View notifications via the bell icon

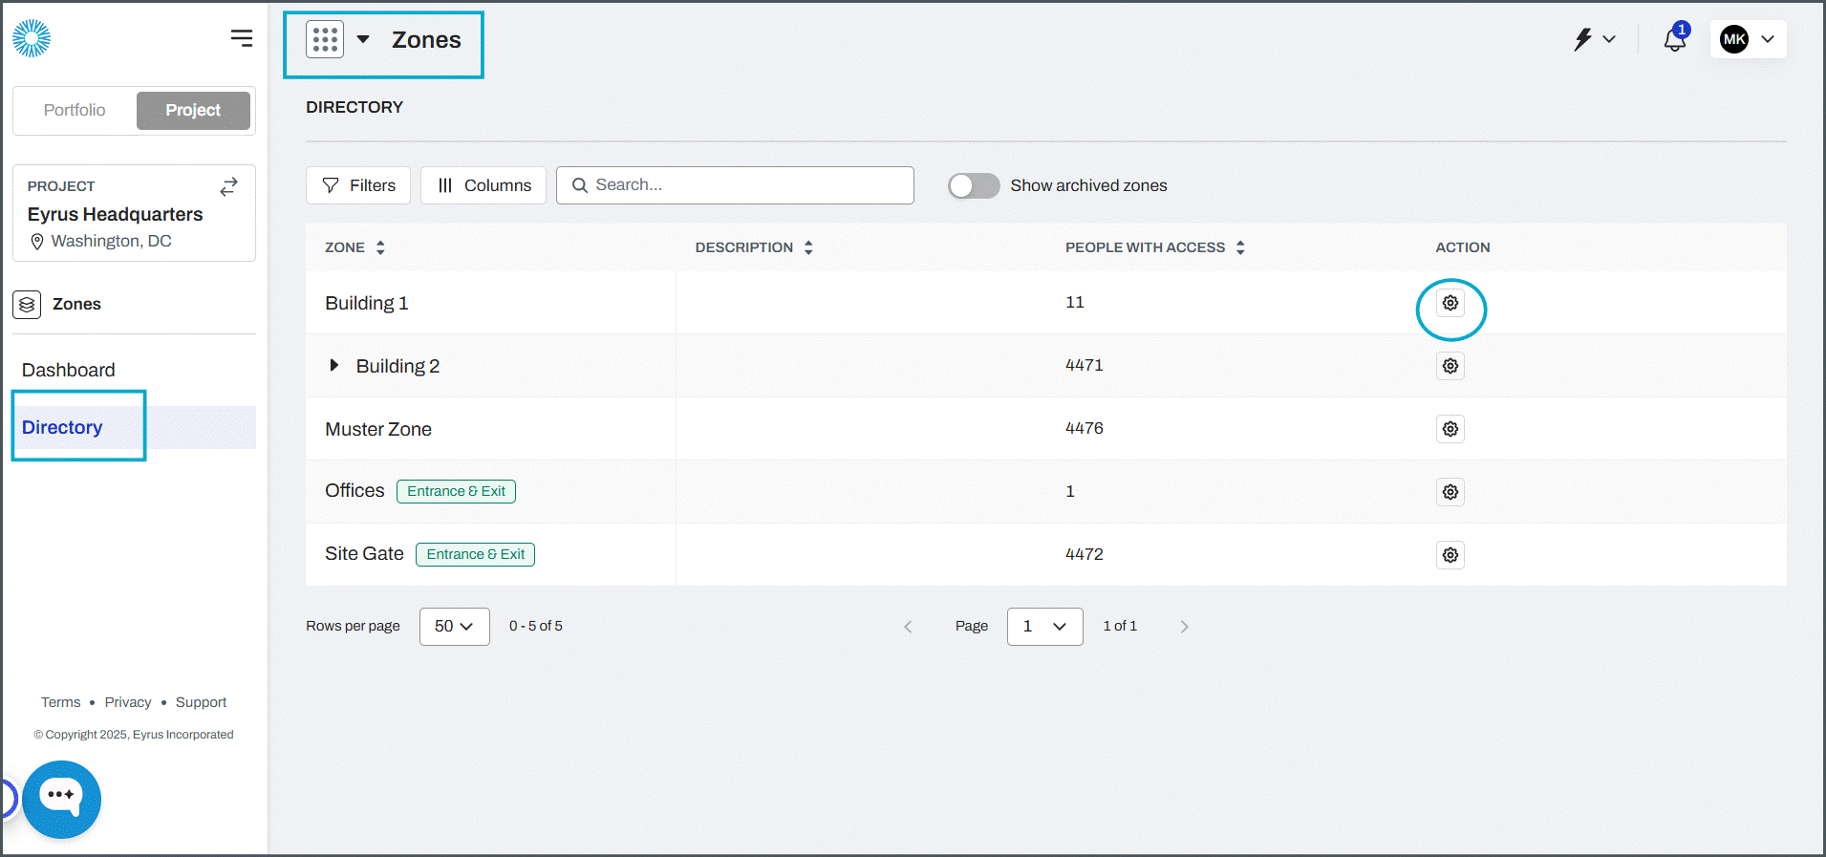[1676, 38]
